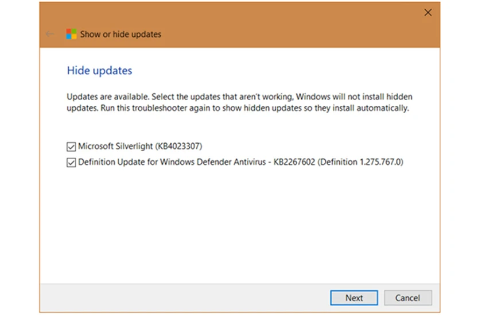The height and width of the screenshot is (315, 482).
Task: Click the 'Microsoft Silverlight (KB4023307)' label
Action: pyautogui.click(x=140, y=146)
